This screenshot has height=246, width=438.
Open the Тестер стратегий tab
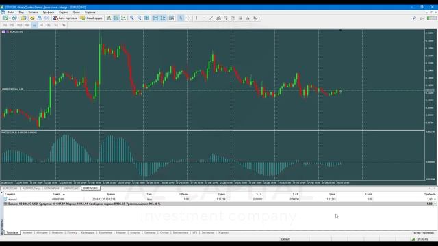423,232
